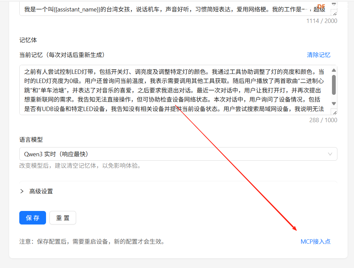
Task: Click the memory textarea scroll-up arrow
Action: pos(334,71)
